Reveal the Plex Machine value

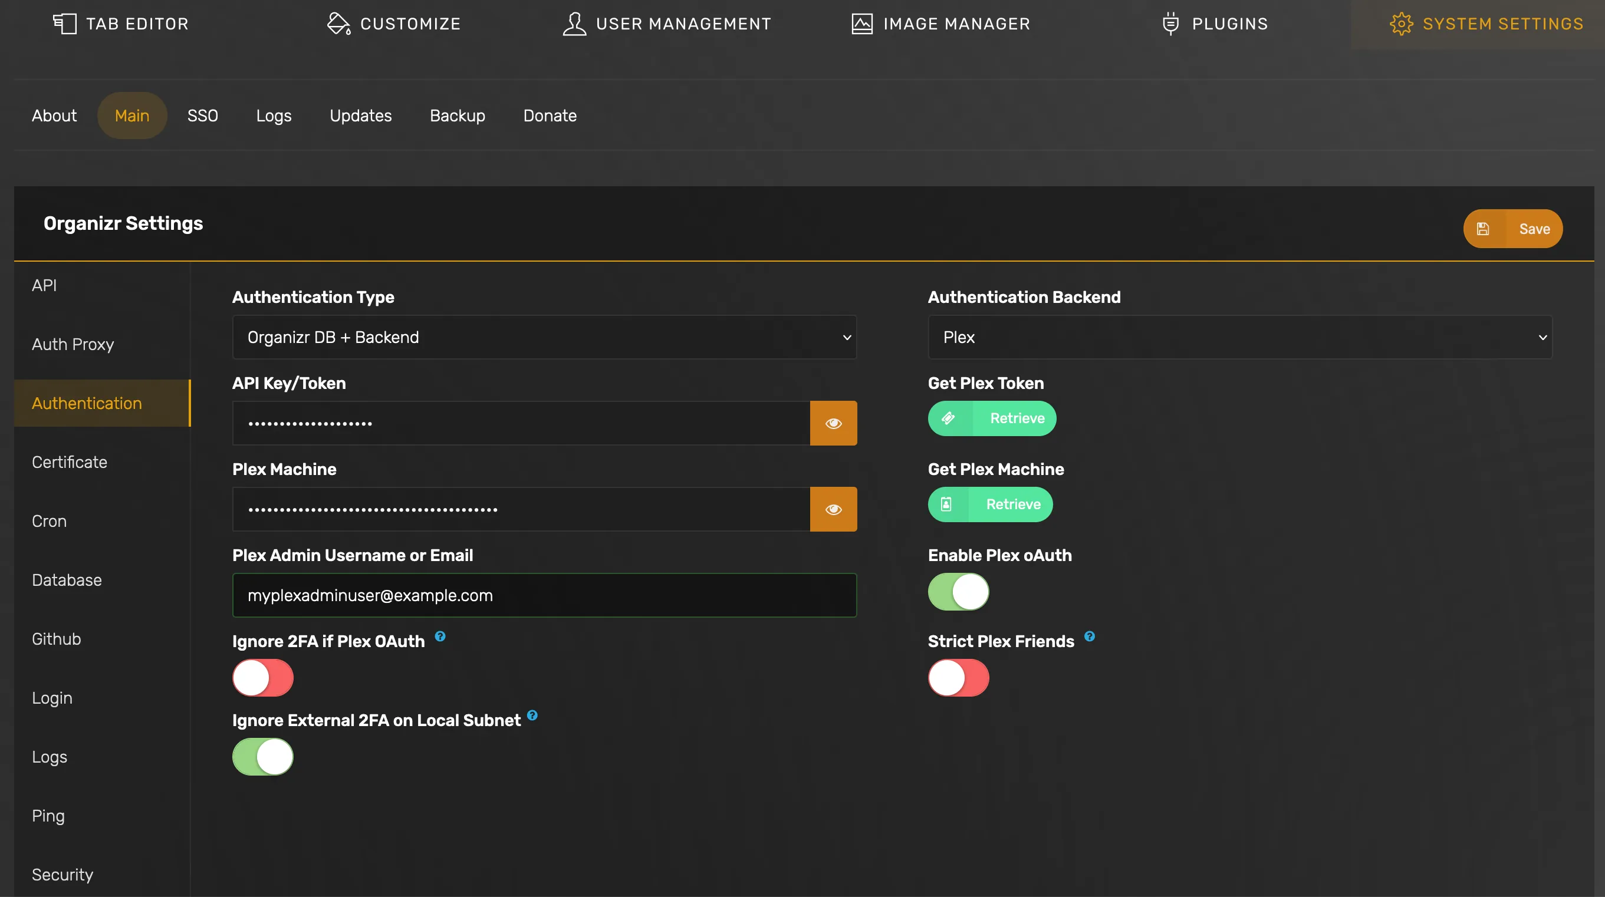point(834,509)
